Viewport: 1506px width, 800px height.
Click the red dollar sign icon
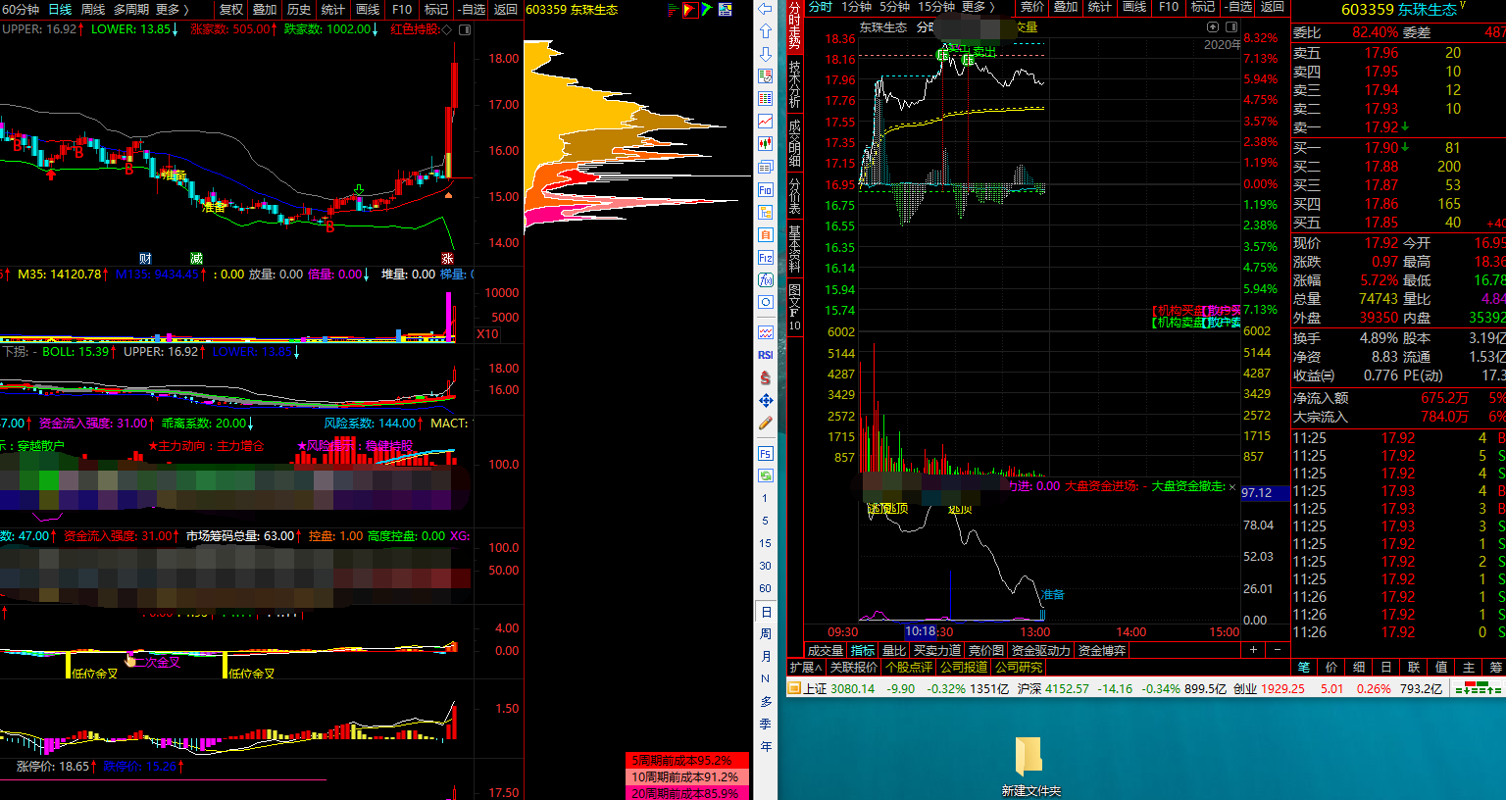(x=766, y=377)
